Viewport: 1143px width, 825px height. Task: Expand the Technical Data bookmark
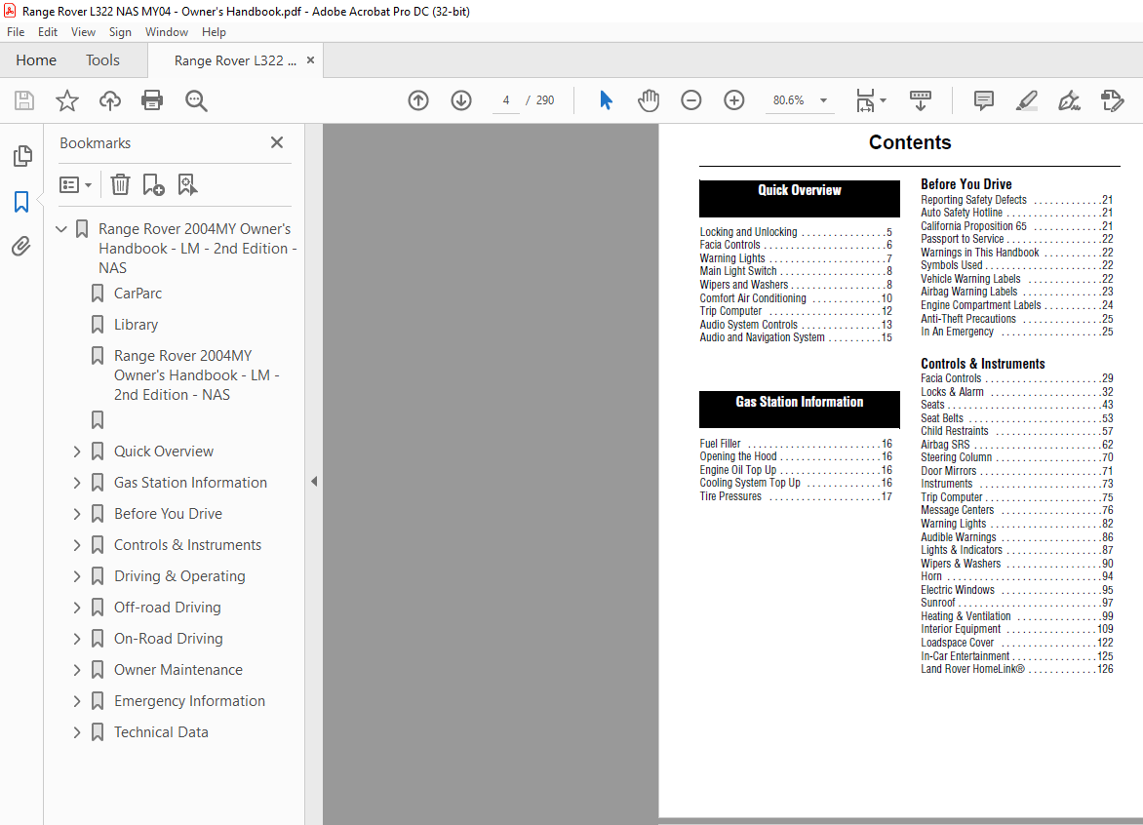76,732
